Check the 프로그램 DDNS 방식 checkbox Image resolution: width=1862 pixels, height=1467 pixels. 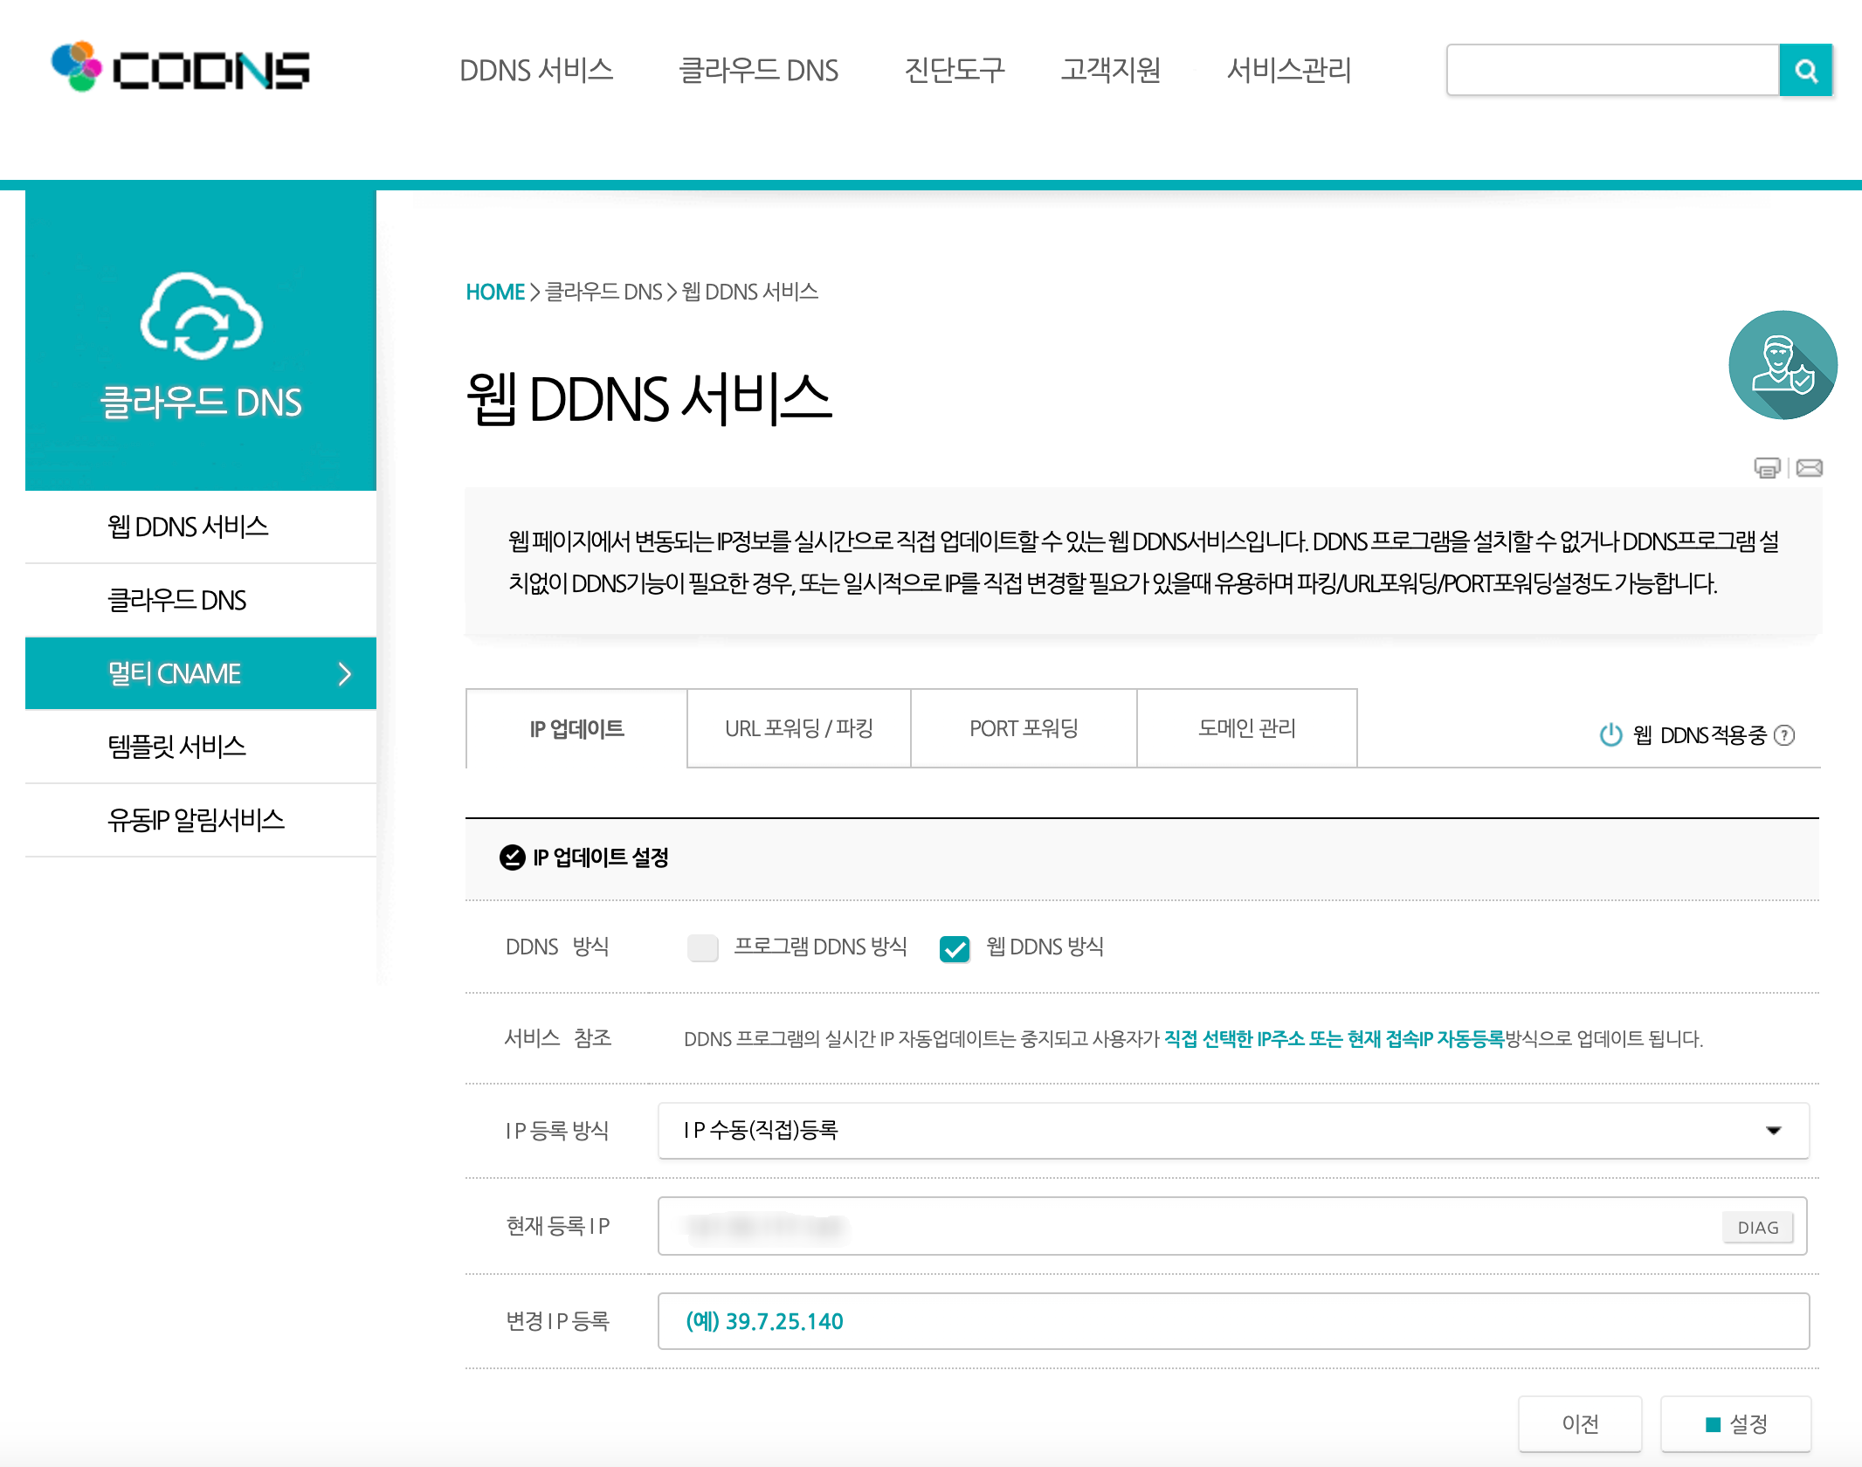(x=702, y=947)
